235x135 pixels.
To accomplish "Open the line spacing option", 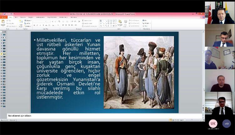I will click(79, 21).
